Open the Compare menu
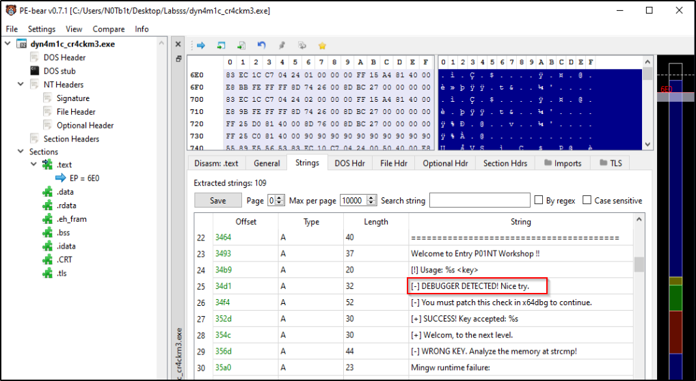 [x=108, y=29]
